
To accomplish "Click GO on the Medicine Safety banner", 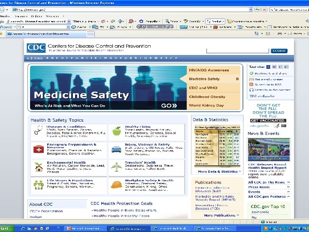I will pyautogui.click(x=169, y=106).
